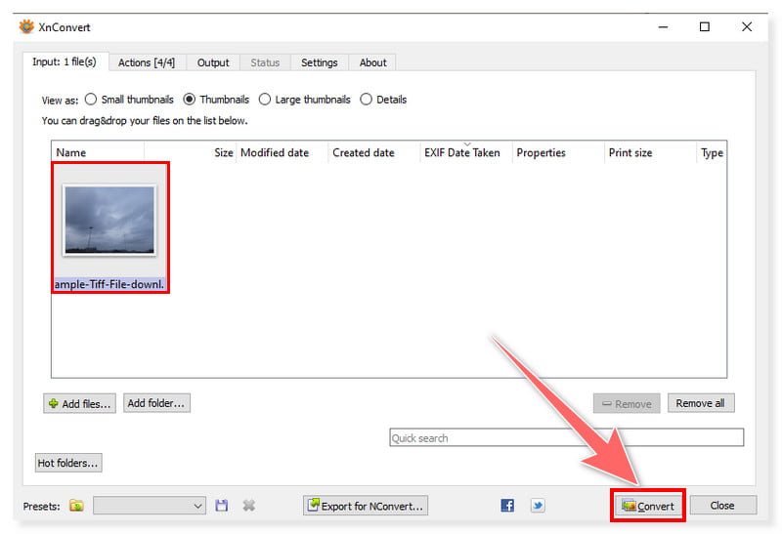Open the Output tab
The height and width of the screenshot is (534, 782).
point(213,62)
